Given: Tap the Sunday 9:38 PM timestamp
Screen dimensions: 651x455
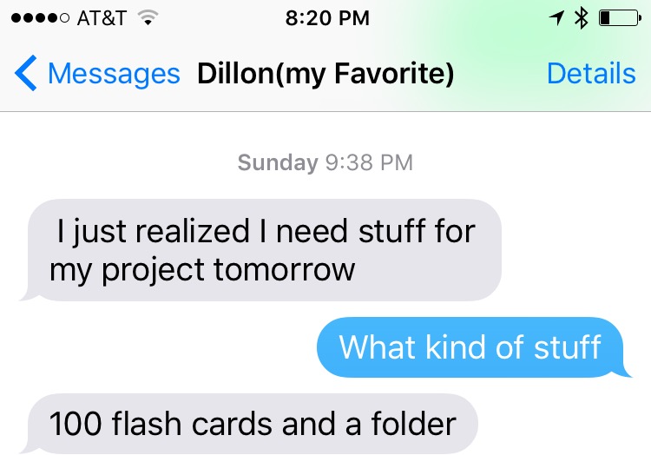Looking at the screenshot, I should pos(325,162).
